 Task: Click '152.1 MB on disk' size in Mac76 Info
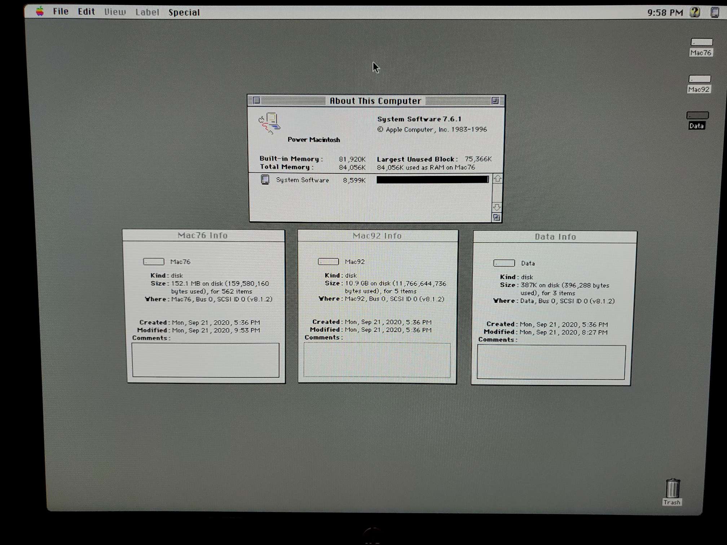coord(197,283)
